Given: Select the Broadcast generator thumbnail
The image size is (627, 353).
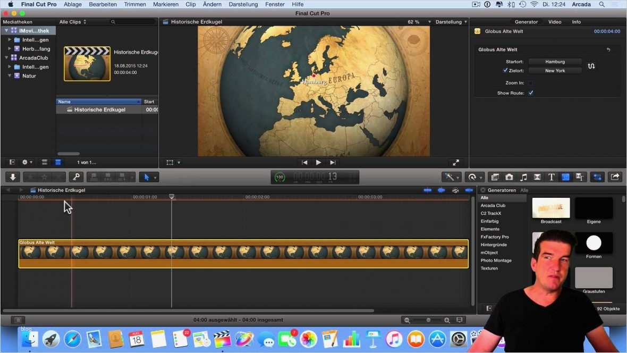Looking at the screenshot, I should point(550,208).
